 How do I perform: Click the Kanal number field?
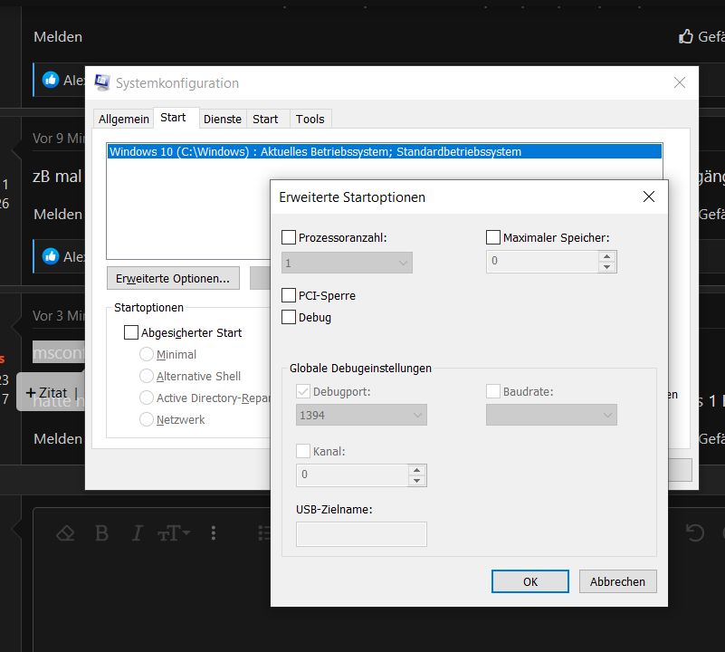(x=352, y=475)
